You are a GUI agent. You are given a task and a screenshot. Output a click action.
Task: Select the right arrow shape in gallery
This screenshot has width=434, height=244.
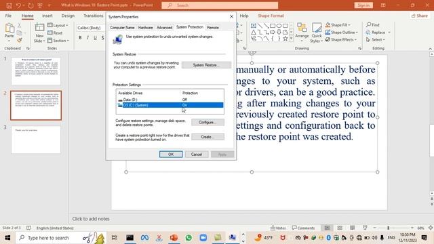click(273, 33)
